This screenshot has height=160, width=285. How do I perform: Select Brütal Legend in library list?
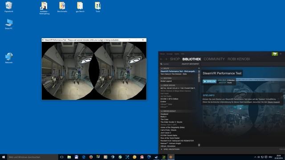click(166, 81)
